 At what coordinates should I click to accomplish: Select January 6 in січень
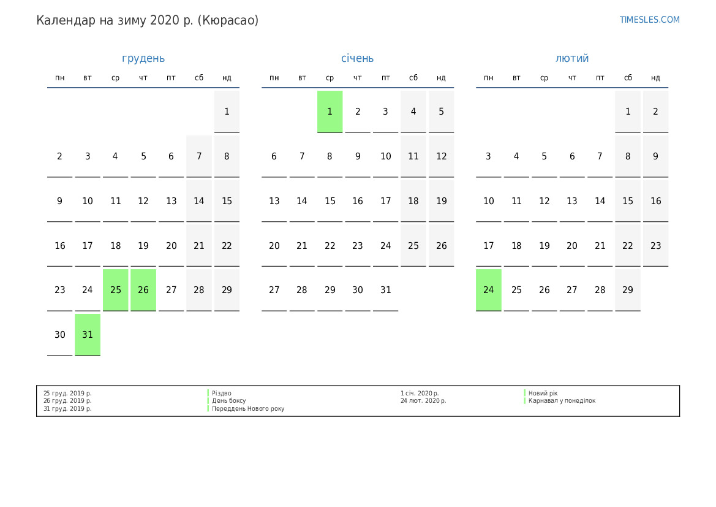(274, 156)
